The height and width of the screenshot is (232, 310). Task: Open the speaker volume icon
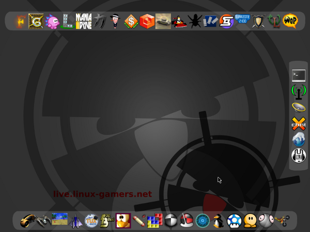tap(299, 108)
